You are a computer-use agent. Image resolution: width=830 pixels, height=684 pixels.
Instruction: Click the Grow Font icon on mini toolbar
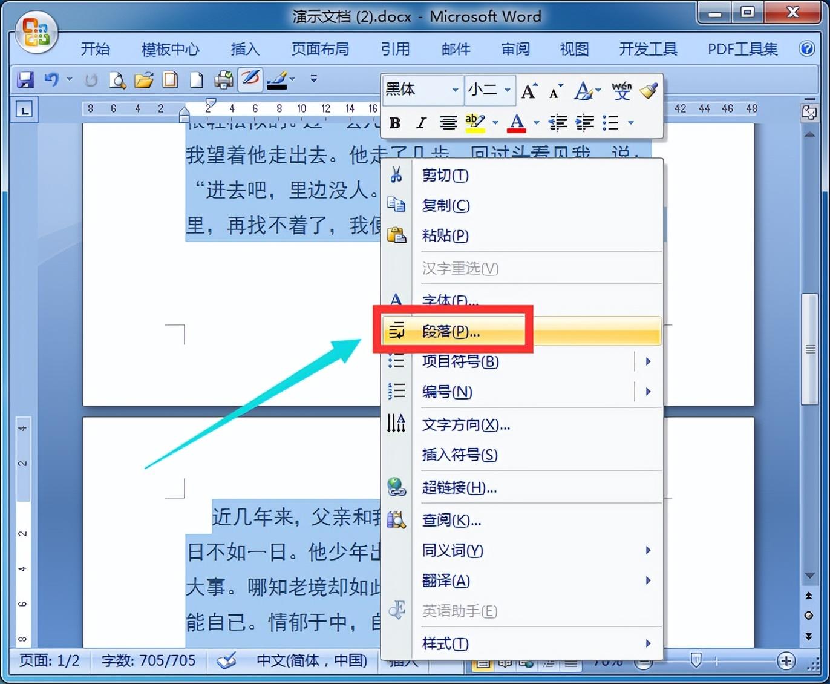(529, 91)
